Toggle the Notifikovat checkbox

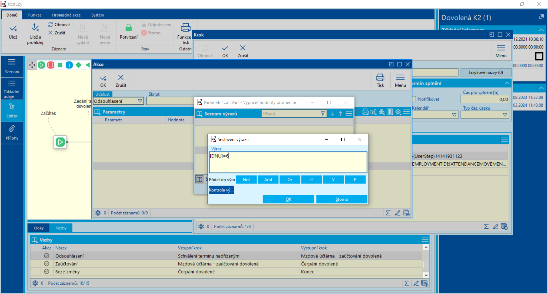[414, 99]
